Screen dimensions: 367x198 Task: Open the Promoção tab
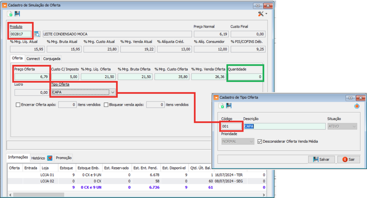coord(63,158)
